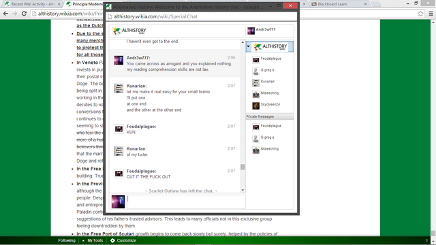Switch to the Blackboard Learn tab

339,4
